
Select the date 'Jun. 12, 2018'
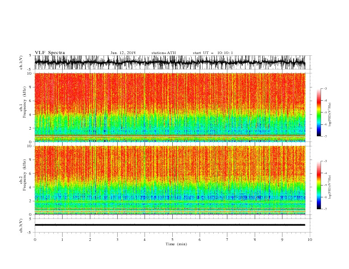[x=123, y=53]
